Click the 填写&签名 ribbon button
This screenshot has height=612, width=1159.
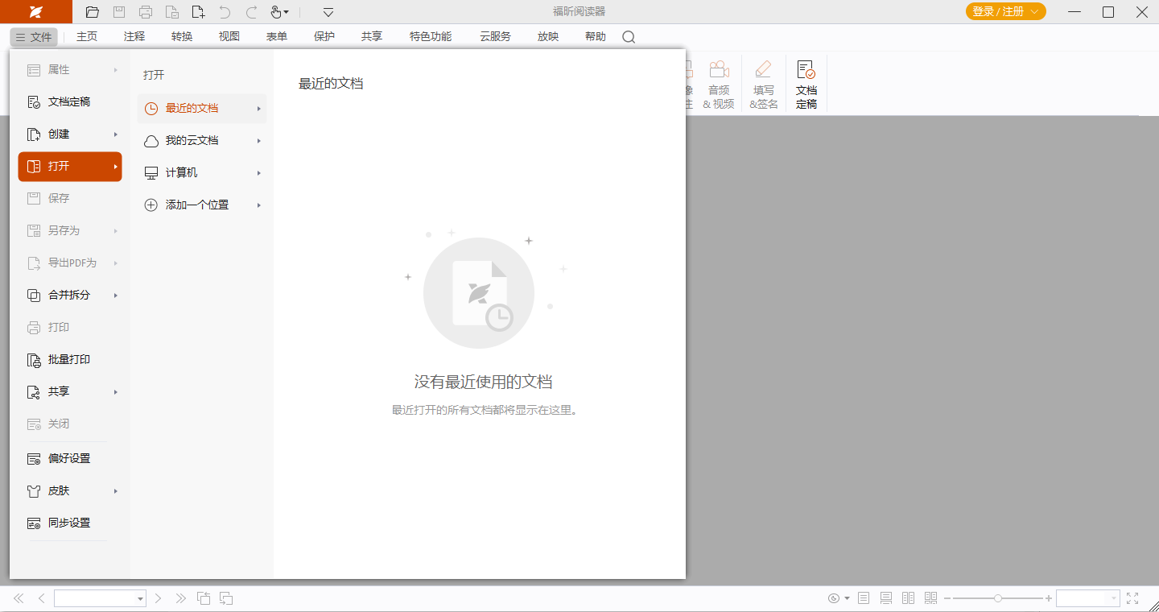pos(764,84)
